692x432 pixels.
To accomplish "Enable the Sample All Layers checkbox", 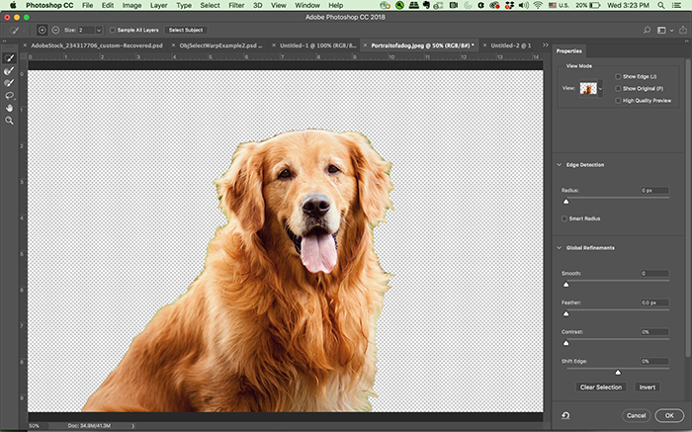I will click(114, 30).
